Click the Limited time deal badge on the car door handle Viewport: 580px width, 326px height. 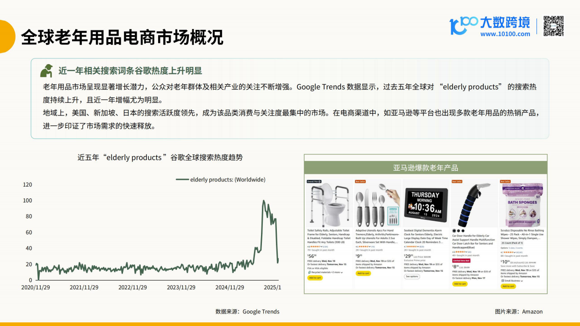[460, 261]
